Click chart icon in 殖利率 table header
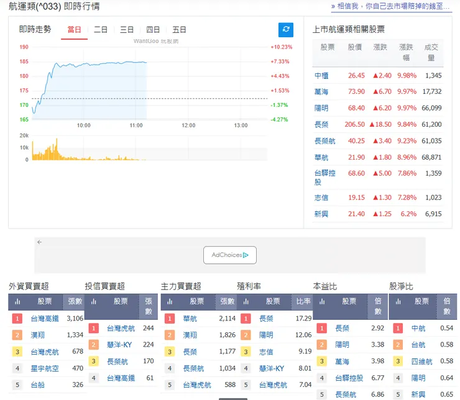Image resolution: width=460 pixels, height=400 pixels. (246, 301)
